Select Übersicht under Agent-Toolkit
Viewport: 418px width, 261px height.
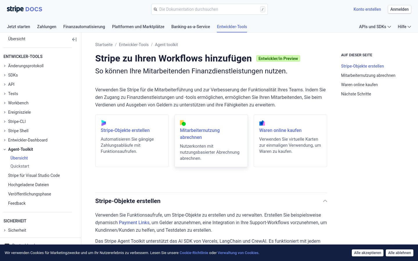pyautogui.click(x=19, y=158)
